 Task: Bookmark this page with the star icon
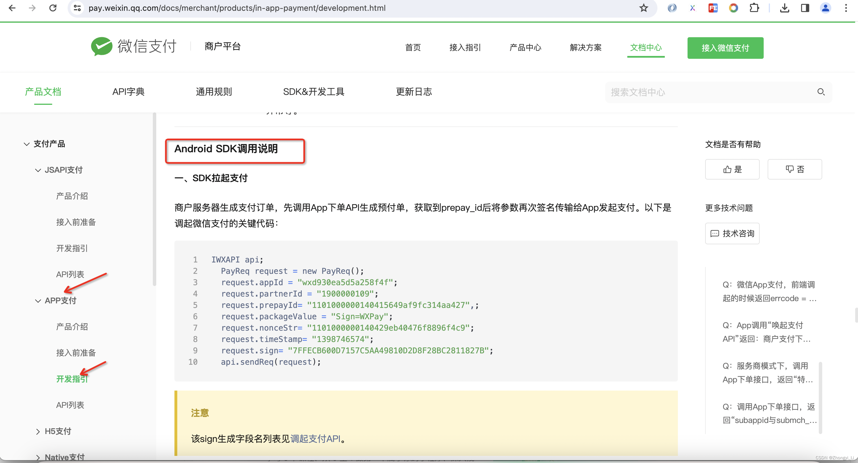click(x=643, y=8)
